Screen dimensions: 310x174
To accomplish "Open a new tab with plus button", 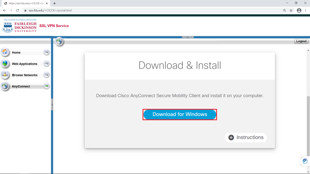I will (54, 3).
